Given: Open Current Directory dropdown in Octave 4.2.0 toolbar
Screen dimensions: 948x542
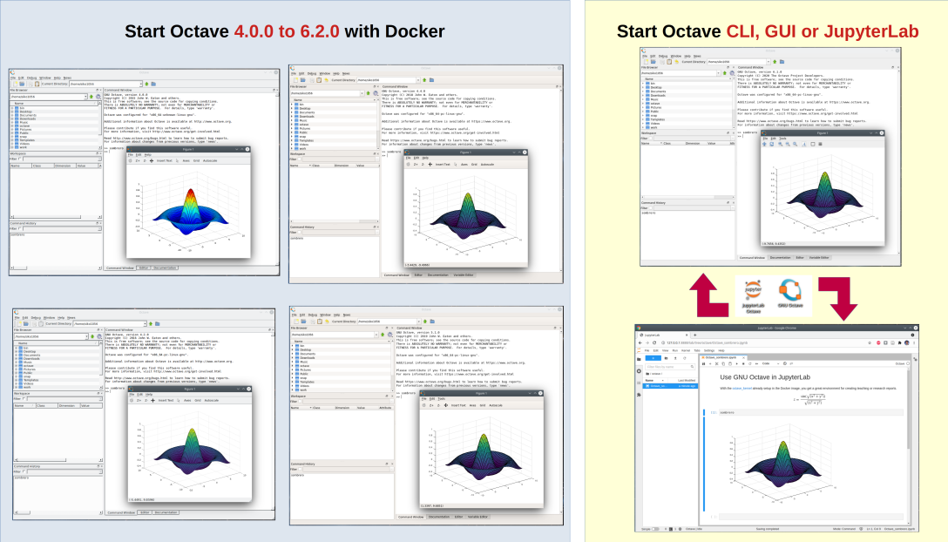Looking at the screenshot, I should tap(146, 323).
